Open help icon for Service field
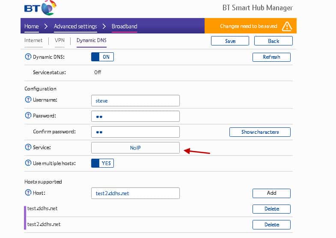This screenshot has height=238, width=336. [28, 147]
